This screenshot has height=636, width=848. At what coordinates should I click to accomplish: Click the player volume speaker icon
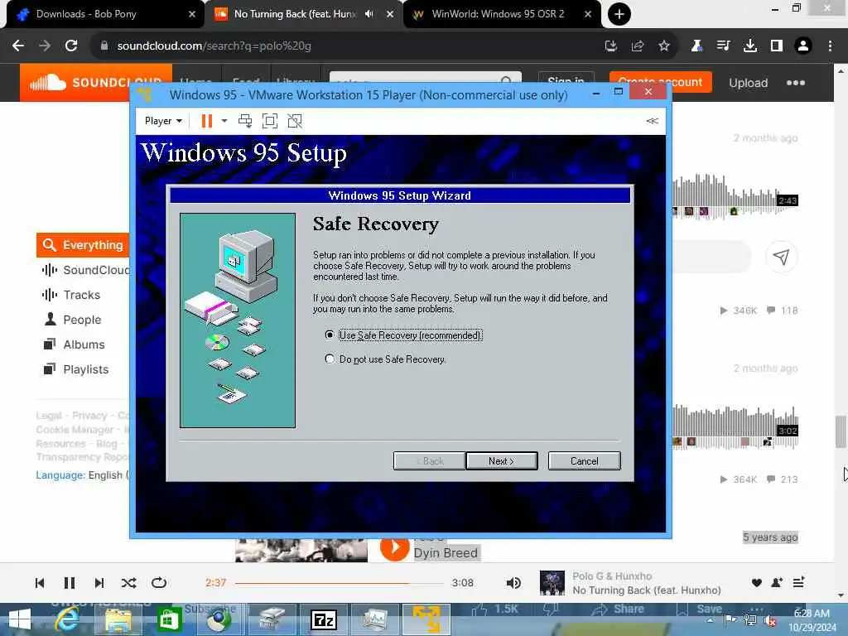click(513, 582)
